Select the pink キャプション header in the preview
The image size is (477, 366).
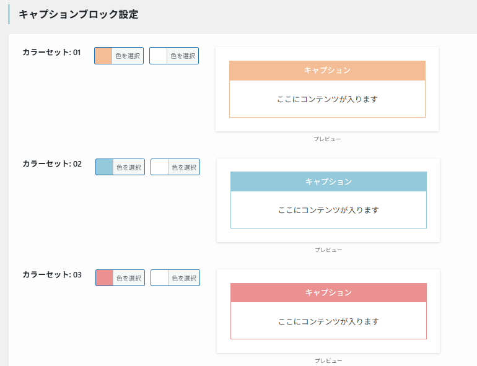point(328,292)
